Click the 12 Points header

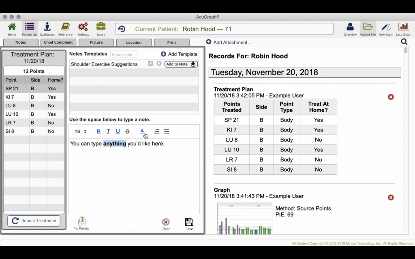pos(34,71)
